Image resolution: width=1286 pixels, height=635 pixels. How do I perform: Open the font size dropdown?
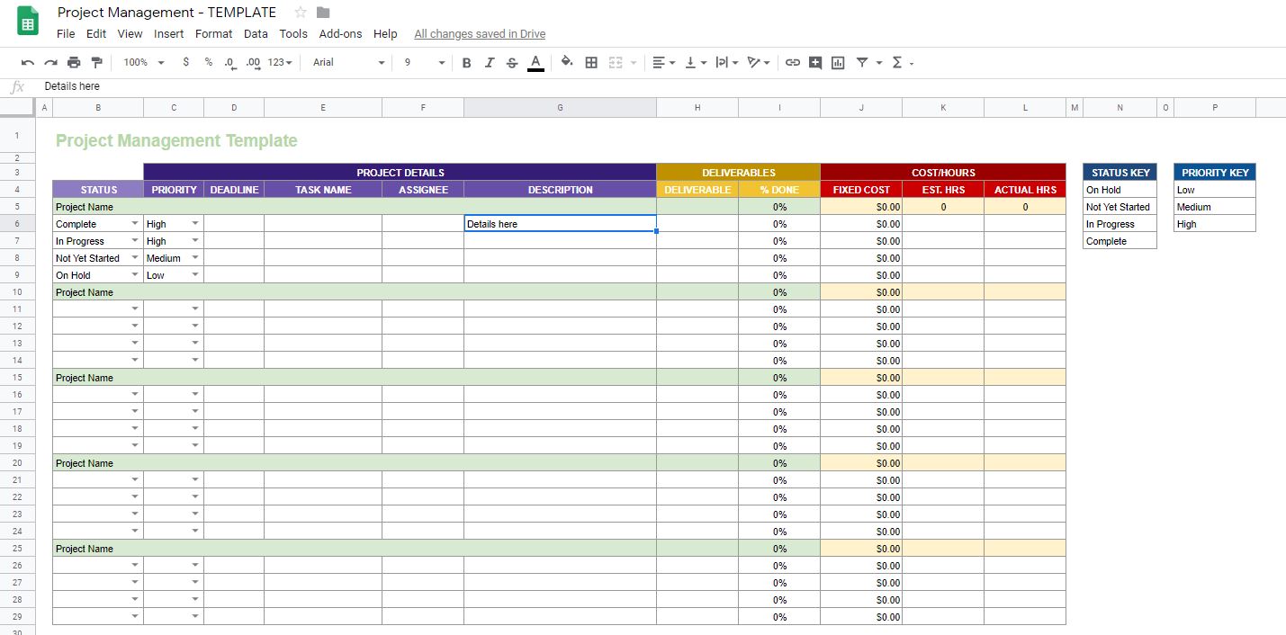(424, 62)
